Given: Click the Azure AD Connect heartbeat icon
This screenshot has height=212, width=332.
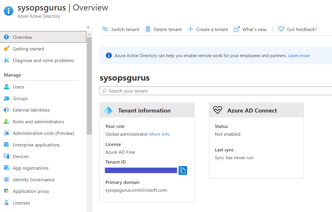Looking at the screenshot, I should tap(217, 110).
